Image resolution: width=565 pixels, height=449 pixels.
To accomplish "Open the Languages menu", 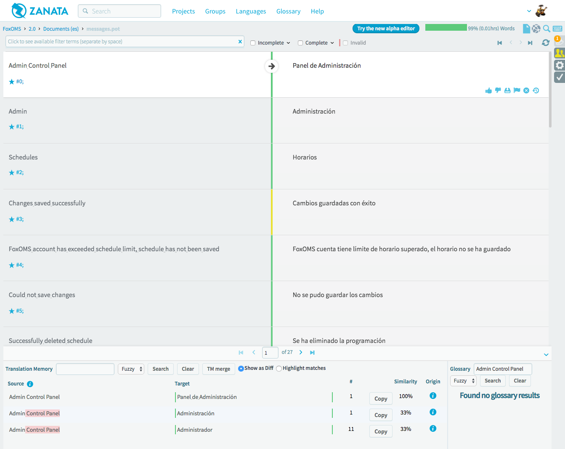I will tap(251, 11).
